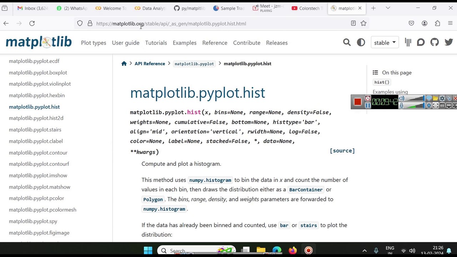457x257 pixels.
Task: Open Pocket save icon
Action: click(x=411, y=23)
